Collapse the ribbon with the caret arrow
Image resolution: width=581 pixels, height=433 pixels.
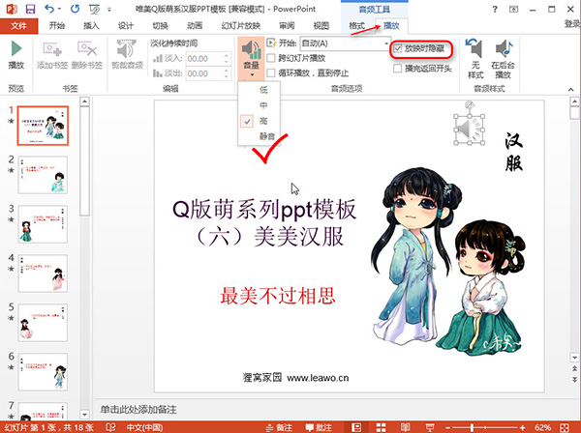(x=570, y=89)
